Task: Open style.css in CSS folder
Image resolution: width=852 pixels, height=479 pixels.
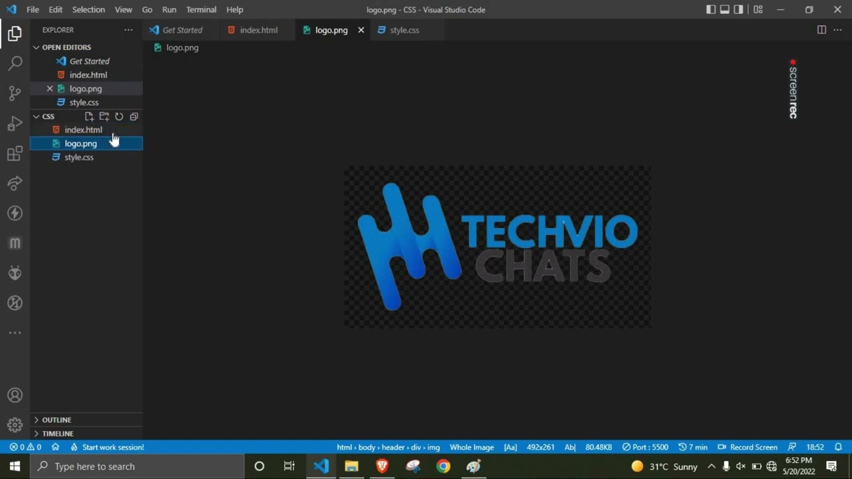Action: point(86,158)
